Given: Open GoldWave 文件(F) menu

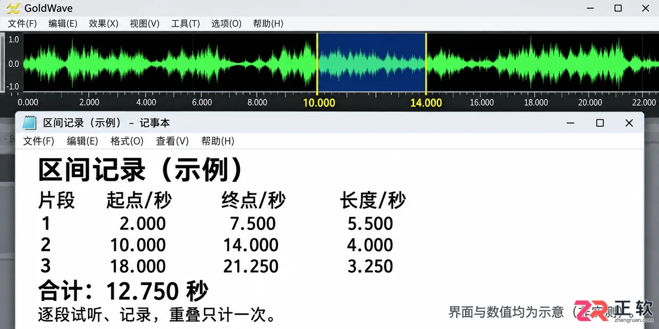Looking at the screenshot, I should [x=22, y=24].
